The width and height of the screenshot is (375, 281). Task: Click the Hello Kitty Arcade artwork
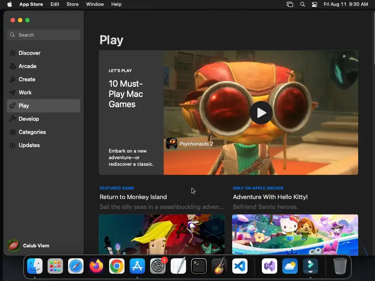point(295,235)
